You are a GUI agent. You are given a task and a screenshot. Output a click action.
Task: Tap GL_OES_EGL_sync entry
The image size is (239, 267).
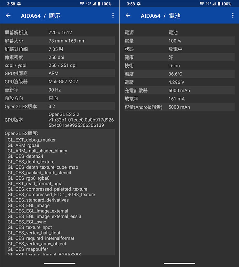27,222
